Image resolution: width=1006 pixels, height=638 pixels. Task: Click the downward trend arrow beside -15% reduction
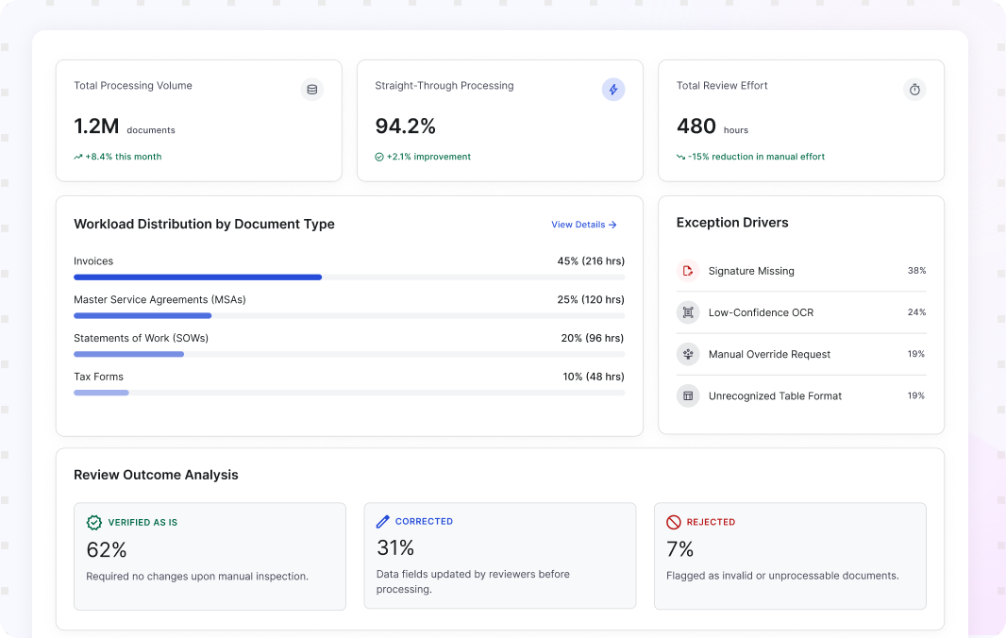pyautogui.click(x=680, y=157)
